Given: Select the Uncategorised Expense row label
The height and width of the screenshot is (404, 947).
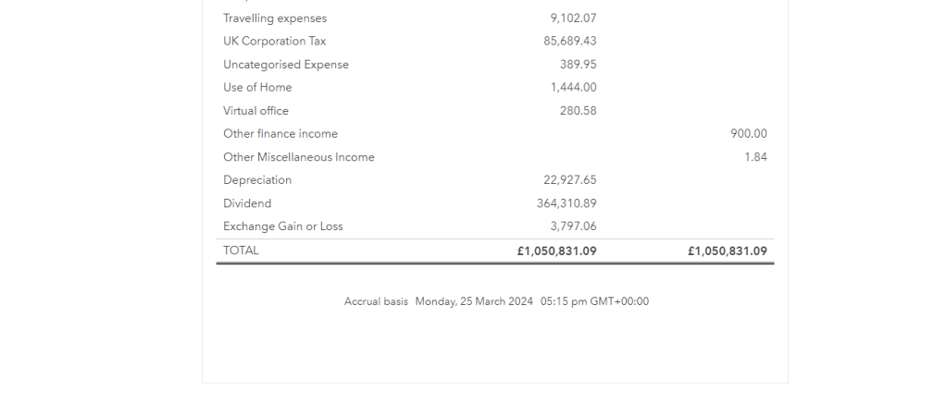Looking at the screenshot, I should coord(286,65).
